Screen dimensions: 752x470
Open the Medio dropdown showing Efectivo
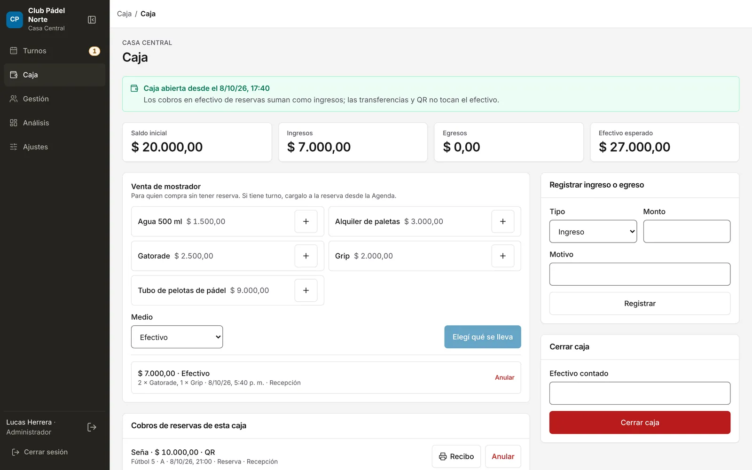177,337
